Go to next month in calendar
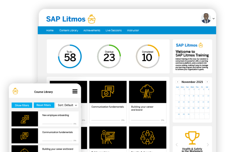Screen dimensions: 225x152 coord(207,82)
